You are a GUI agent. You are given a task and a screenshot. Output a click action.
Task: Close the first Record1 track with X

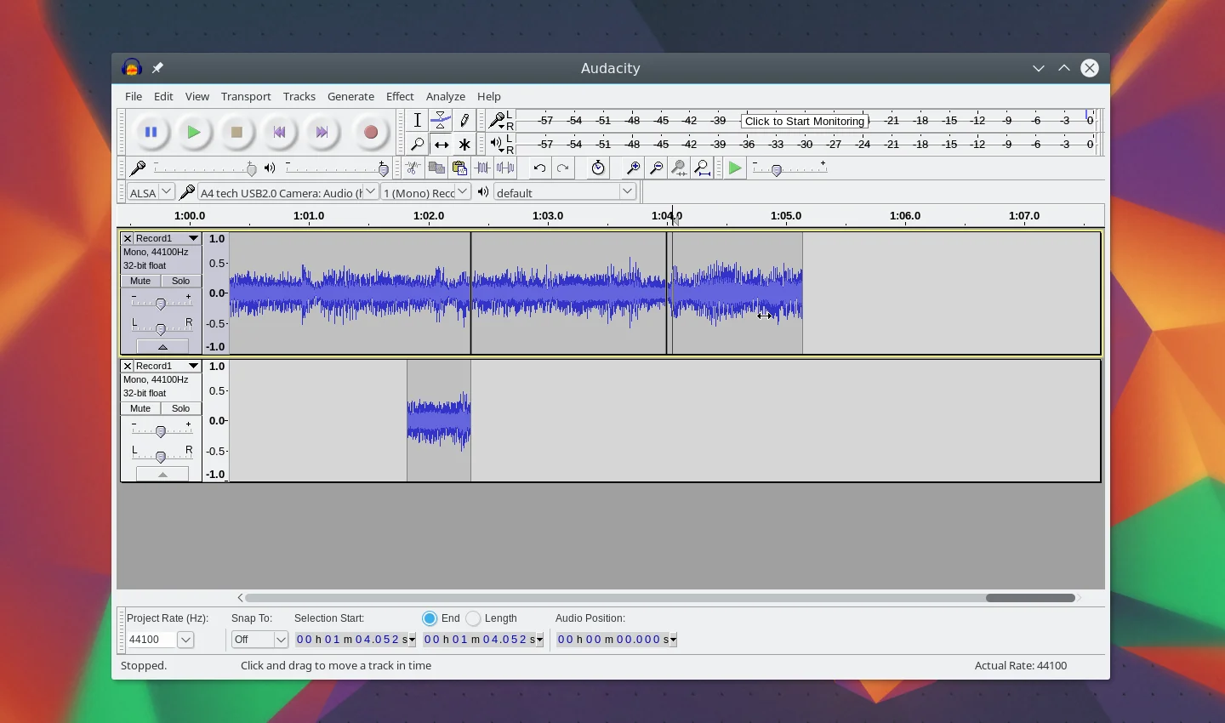pyautogui.click(x=128, y=238)
